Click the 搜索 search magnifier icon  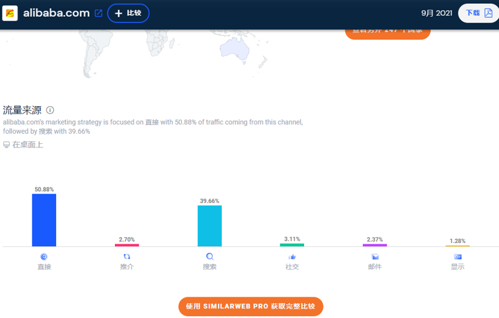(x=210, y=257)
